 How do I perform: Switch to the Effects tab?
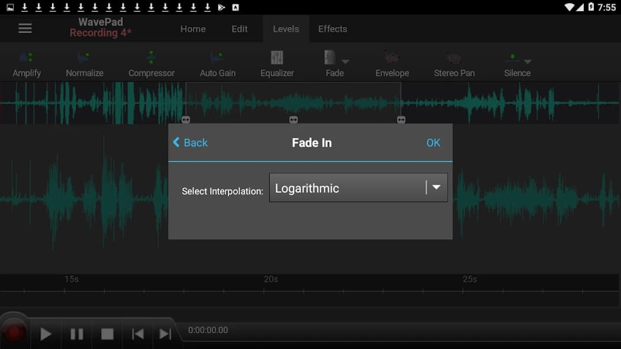click(x=332, y=28)
